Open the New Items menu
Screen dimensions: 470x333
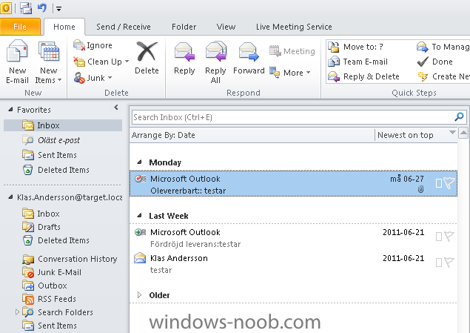click(x=48, y=62)
